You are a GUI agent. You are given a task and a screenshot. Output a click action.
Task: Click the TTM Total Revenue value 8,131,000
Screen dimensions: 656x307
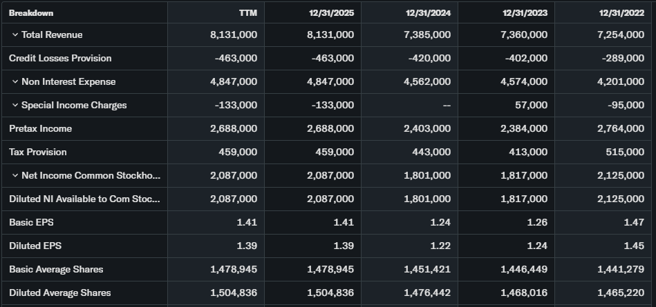click(234, 35)
